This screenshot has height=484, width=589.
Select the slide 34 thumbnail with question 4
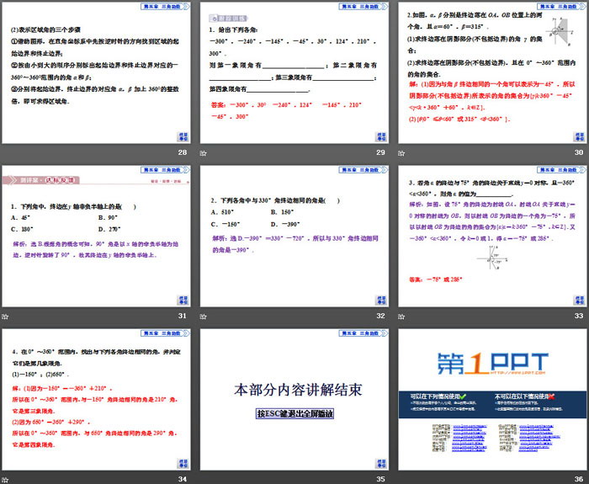click(x=96, y=400)
